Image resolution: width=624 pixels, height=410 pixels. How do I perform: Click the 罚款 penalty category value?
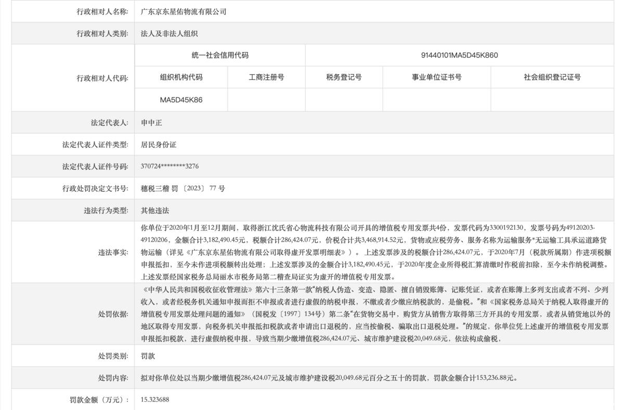click(x=148, y=356)
